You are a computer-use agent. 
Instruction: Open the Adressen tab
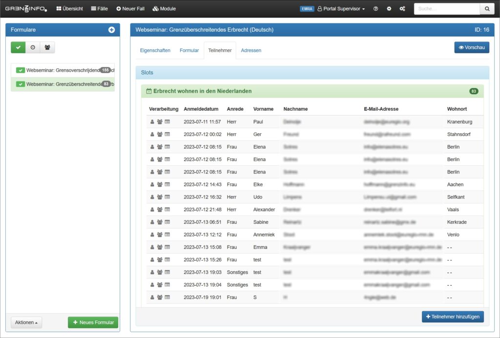251,50
